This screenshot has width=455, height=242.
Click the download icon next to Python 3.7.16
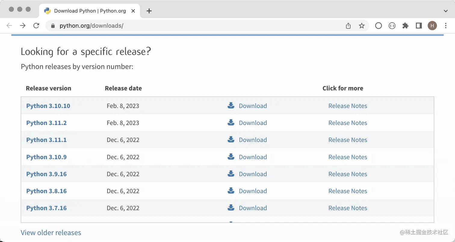click(x=231, y=208)
